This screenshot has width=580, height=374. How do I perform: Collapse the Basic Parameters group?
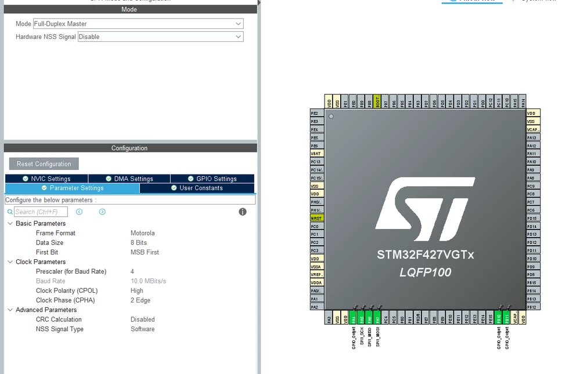tap(10, 223)
